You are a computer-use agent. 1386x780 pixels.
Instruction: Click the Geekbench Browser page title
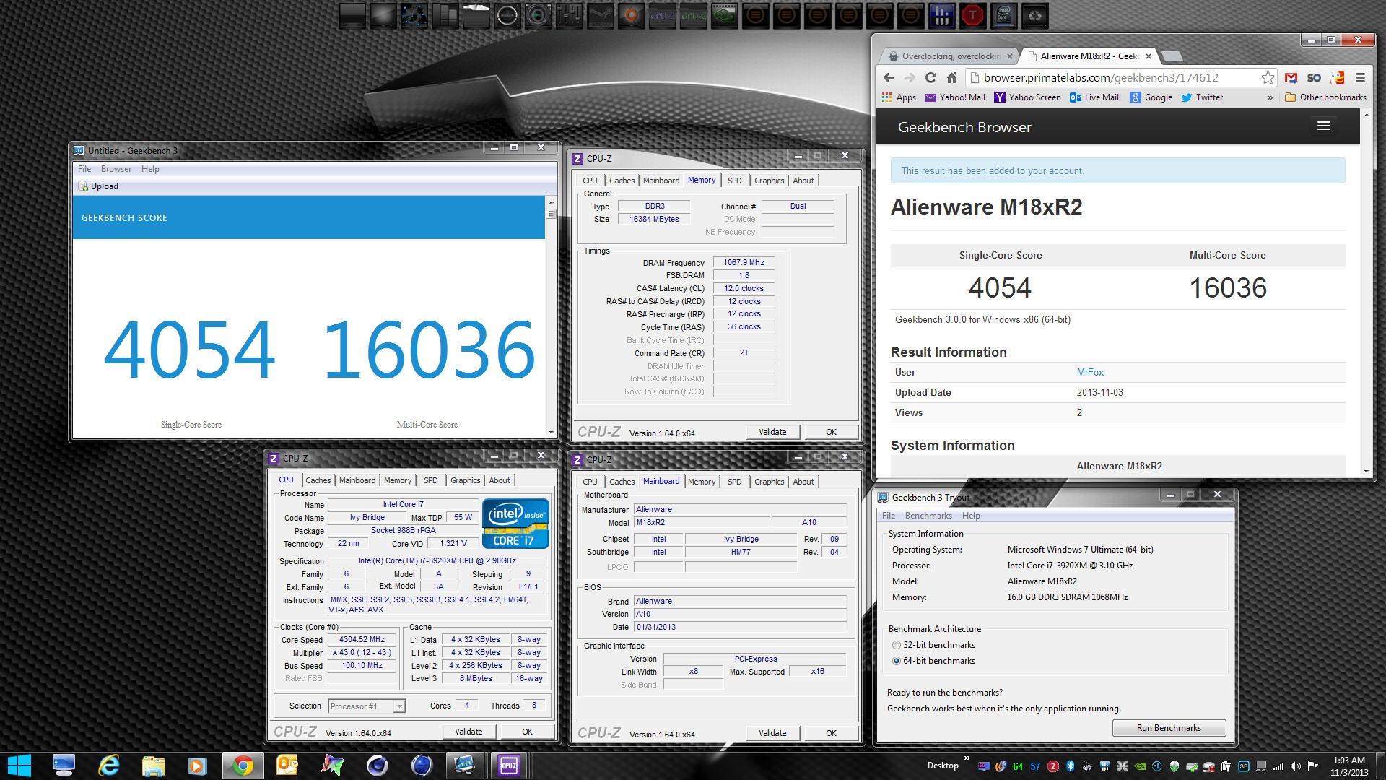point(964,127)
